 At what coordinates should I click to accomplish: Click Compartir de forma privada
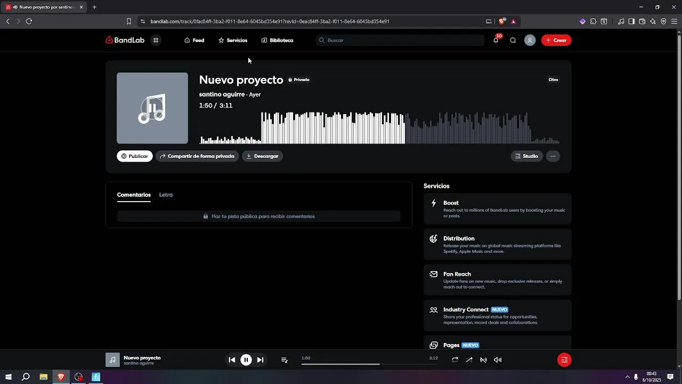[197, 156]
